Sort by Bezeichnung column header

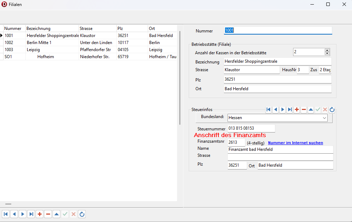(x=52, y=29)
